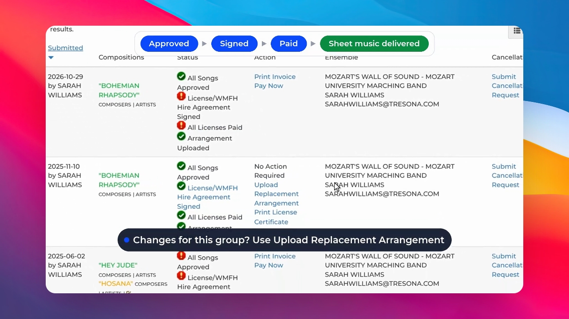
Task: Click red alert beside License/WMFH in 2025-06-02 row
Action: (181, 276)
